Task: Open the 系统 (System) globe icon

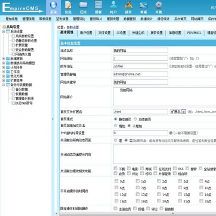Action: pos(53,5)
